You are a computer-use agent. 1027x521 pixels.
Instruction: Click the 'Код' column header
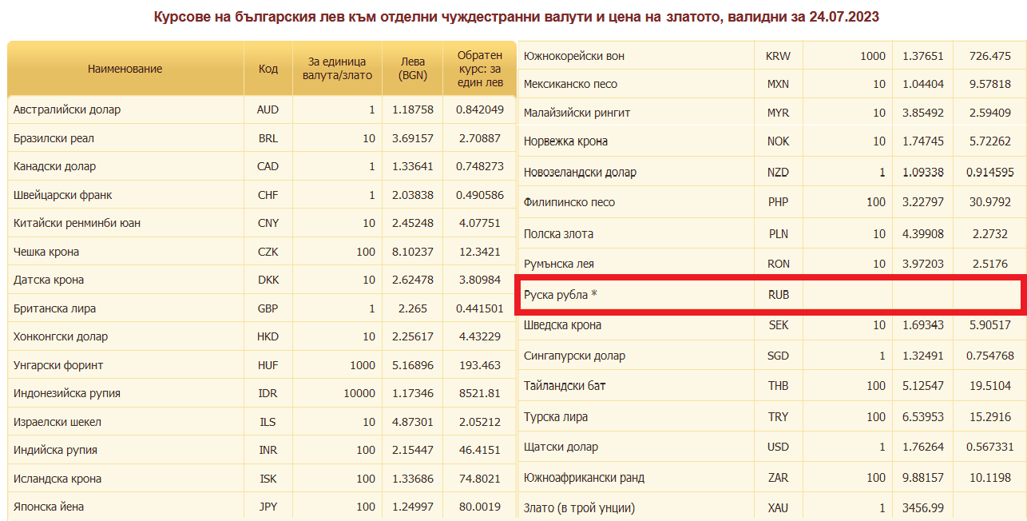[x=268, y=69]
